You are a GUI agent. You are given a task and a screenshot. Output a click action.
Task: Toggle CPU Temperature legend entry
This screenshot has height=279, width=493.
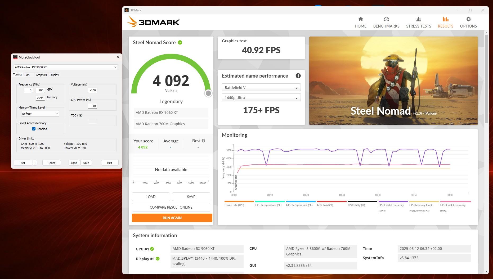[x=270, y=204]
